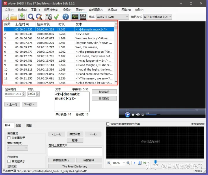Stop video playback with the square icon
The width and height of the screenshot is (208, 175).
click(x=133, y=115)
